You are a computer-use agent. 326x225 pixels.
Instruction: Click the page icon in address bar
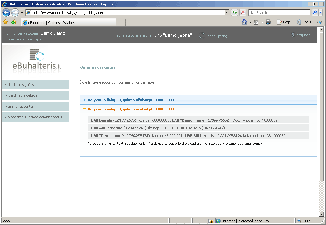tap(29, 13)
